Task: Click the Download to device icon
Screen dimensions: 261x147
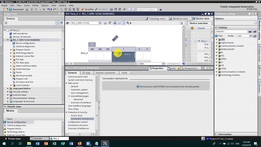Action: (66, 9)
